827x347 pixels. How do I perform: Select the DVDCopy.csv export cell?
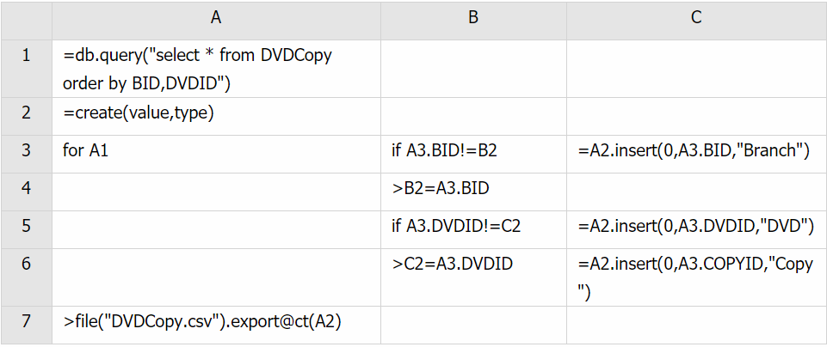(x=216, y=325)
